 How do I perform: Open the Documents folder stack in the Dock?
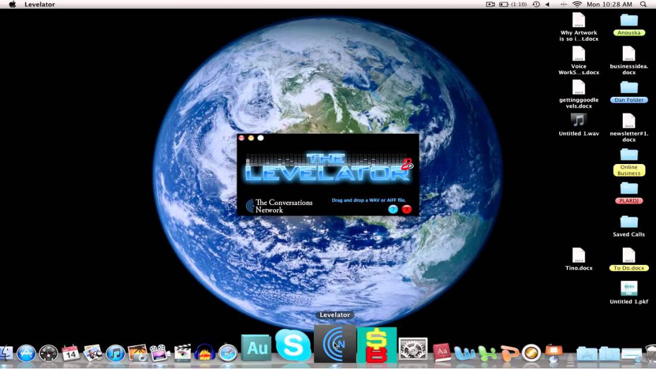(609, 354)
